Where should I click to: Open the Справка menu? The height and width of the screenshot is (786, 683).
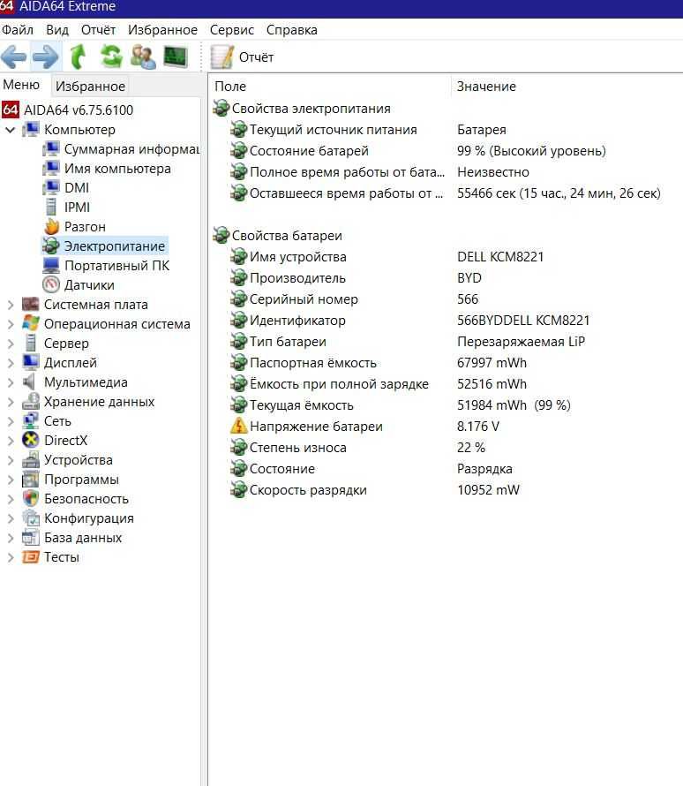(x=291, y=30)
